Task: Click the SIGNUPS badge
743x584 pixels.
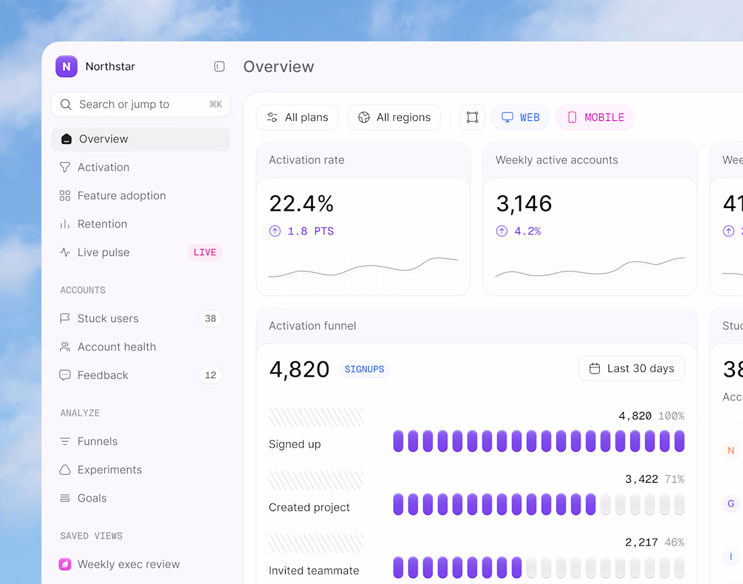Action: click(x=364, y=369)
